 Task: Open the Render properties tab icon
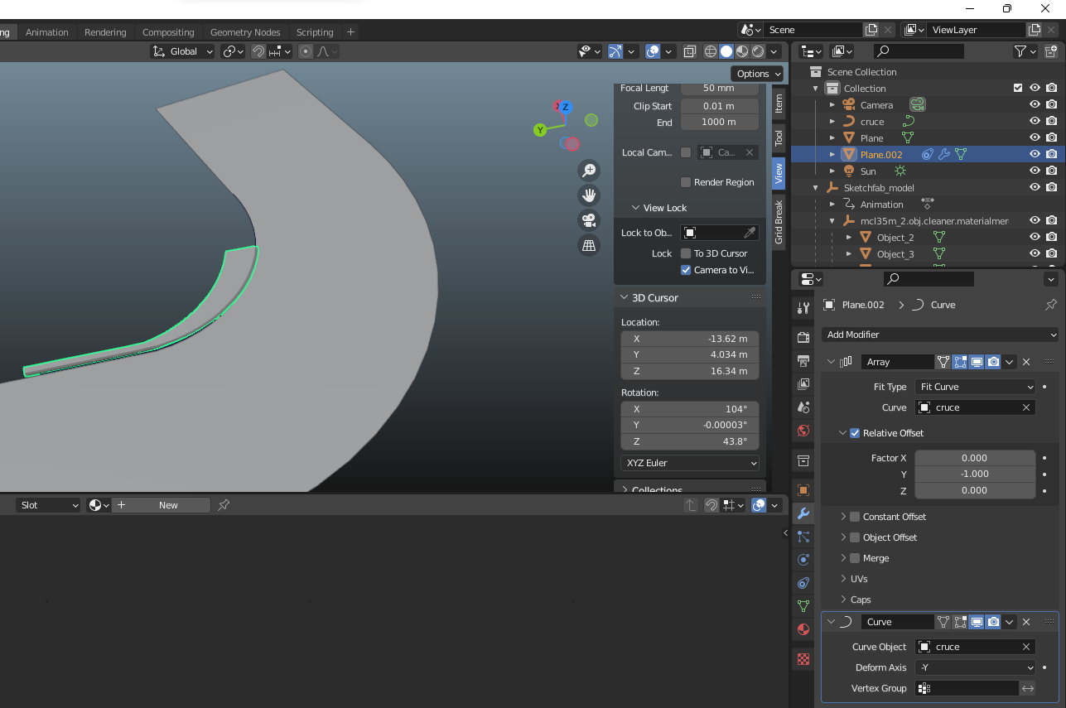click(x=803, y=337)
